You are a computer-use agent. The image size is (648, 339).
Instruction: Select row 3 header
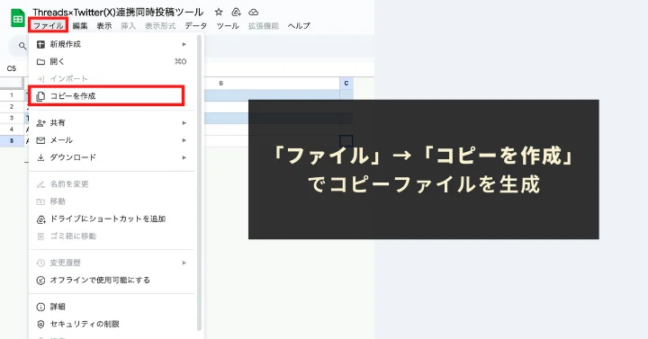click(12, 118)
